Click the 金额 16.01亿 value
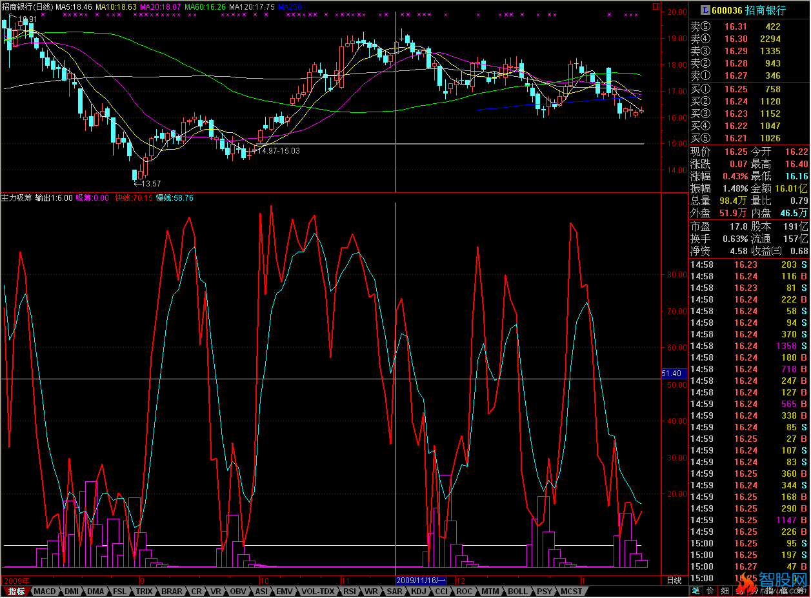 (792, 188)
